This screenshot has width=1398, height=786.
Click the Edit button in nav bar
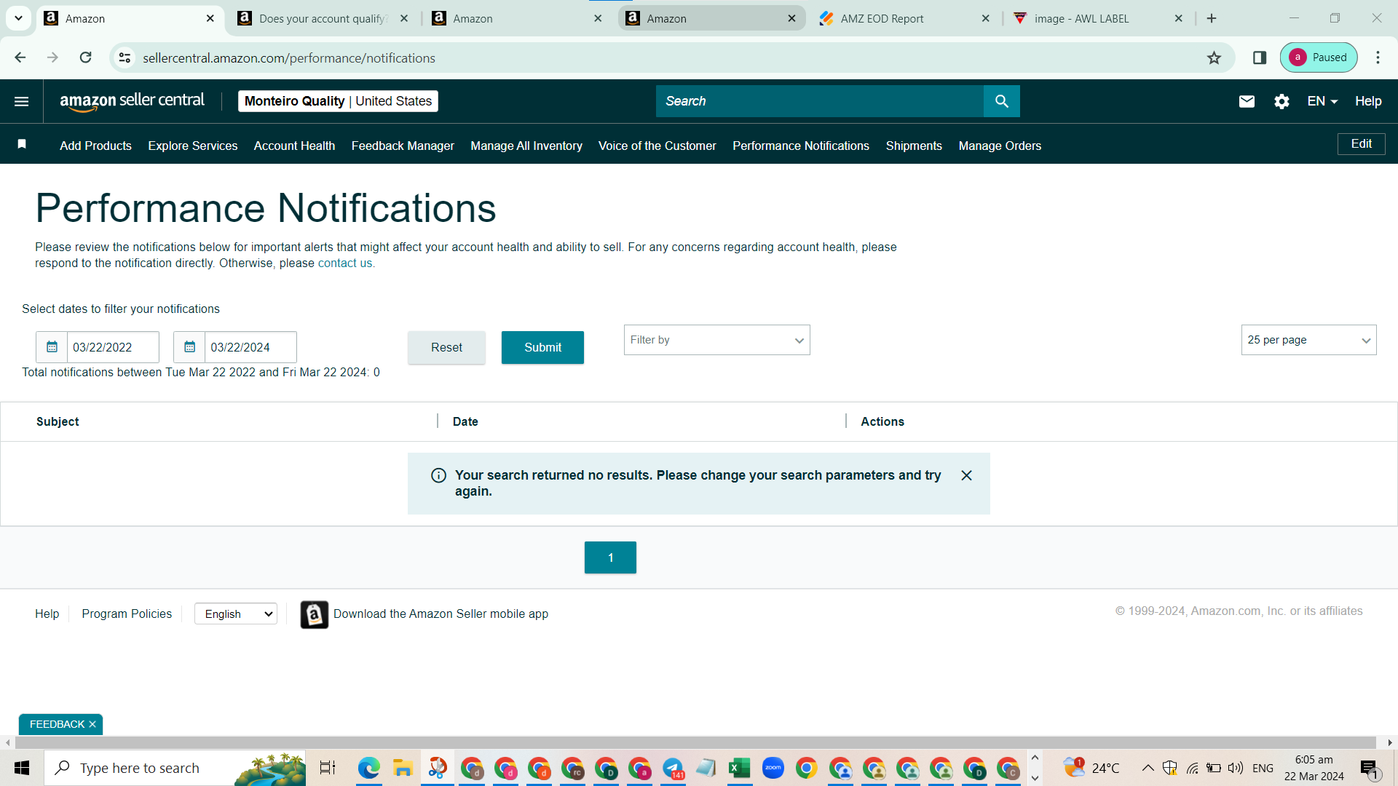point(1362,144)
